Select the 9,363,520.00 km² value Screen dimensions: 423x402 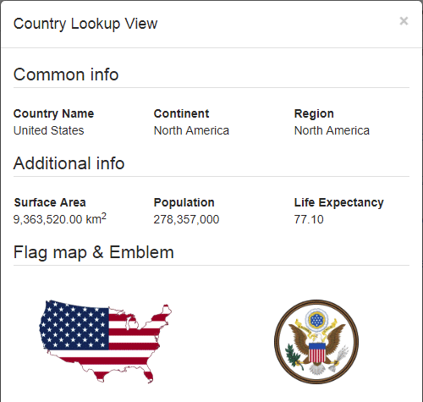click(x=60, y=219)
